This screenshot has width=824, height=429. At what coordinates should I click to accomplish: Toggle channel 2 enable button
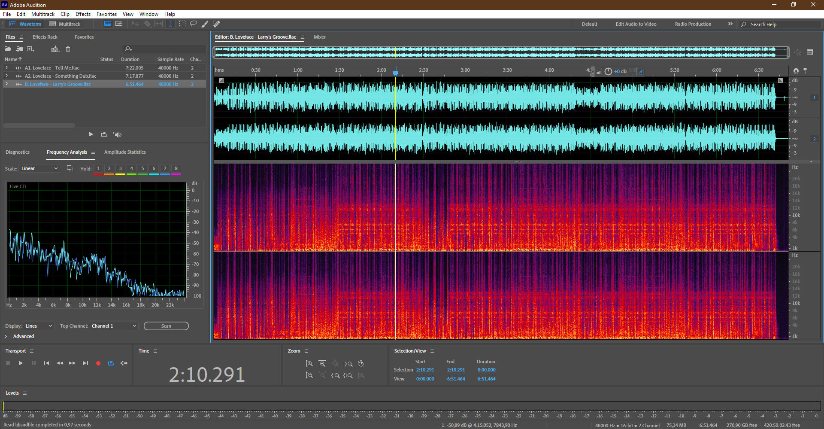[x=814, y=139]
